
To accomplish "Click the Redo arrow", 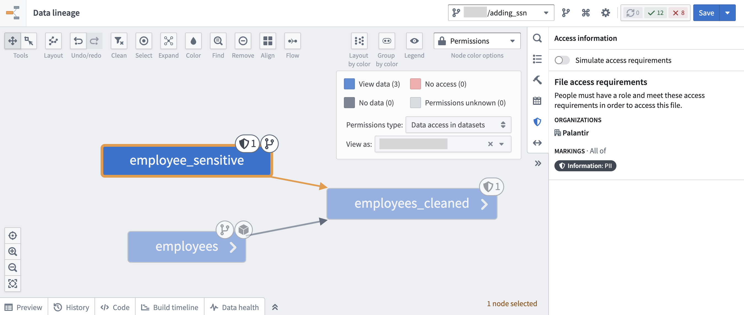I will pos(94,41).
